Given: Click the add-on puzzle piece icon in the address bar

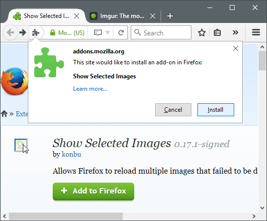Looking at the screenshot, I should pos(36,32).
